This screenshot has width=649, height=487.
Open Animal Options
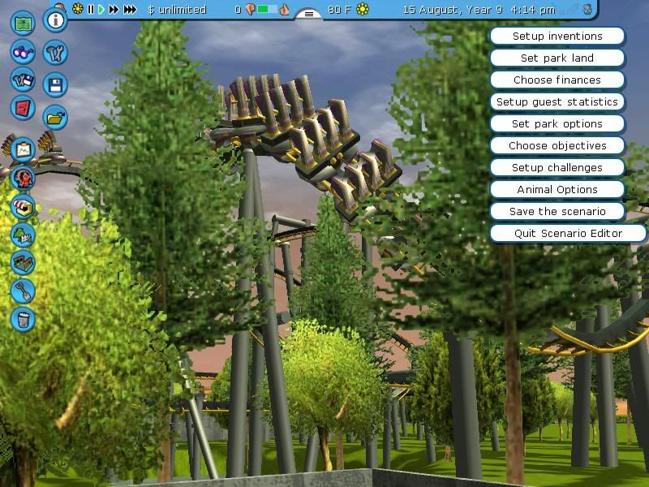(x=557, y=190)
